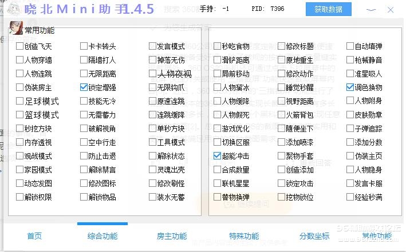This screenshot has width=406, height=252.
Task: Open the 其他功能 tab
Action: pyautogui.click(x=377, y=236)
